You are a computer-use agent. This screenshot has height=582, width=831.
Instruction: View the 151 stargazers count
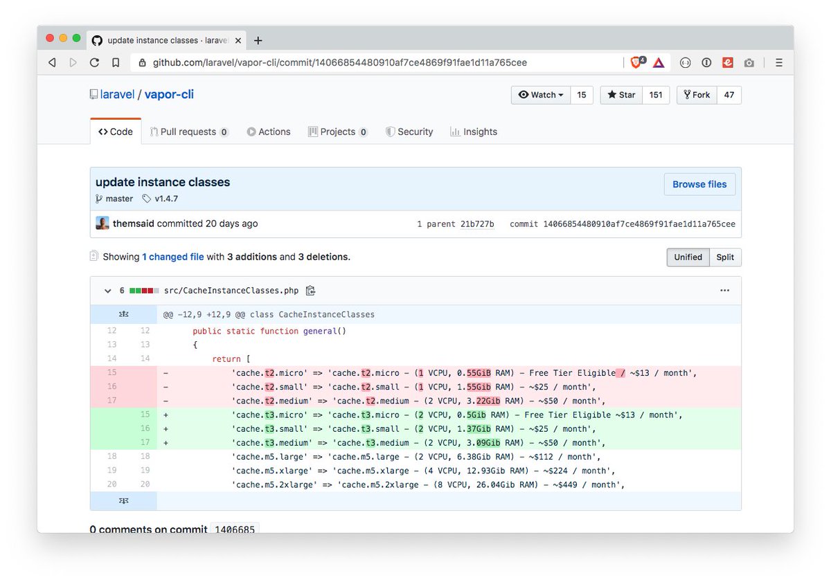click(656, 95)
